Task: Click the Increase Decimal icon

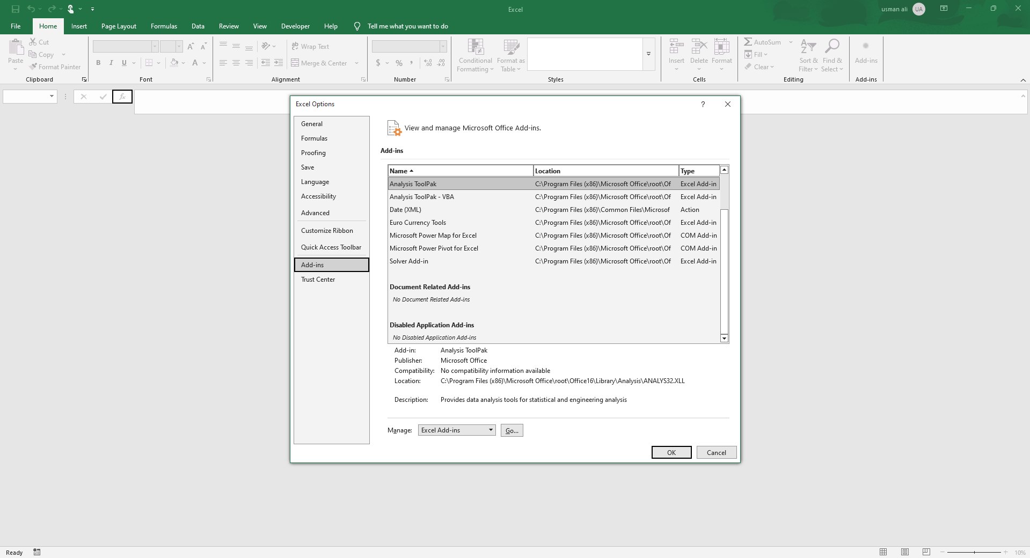Action: (428, 63)
